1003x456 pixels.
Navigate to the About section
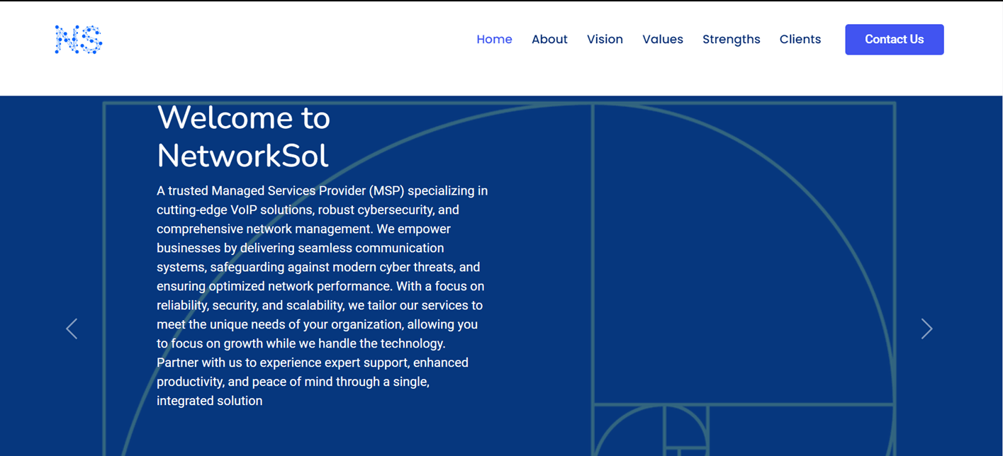click(549, 40)
